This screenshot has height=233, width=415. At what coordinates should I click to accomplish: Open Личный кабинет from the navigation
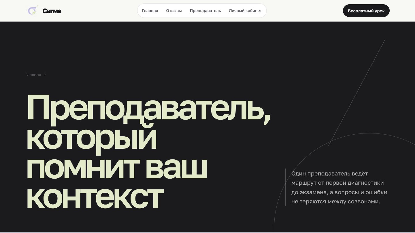(x=245, y=11)
